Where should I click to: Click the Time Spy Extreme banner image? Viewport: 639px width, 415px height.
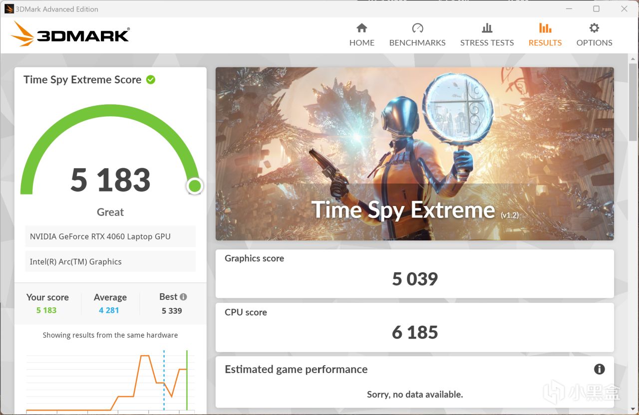(414, 154)
